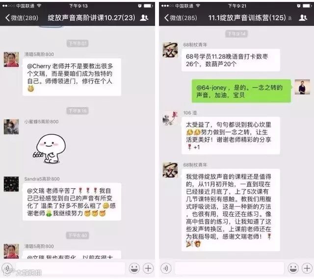Tap the back arrow beside 微信(285)
The height and width of the screenshot is (279, 314).
[x=166, y=18]
